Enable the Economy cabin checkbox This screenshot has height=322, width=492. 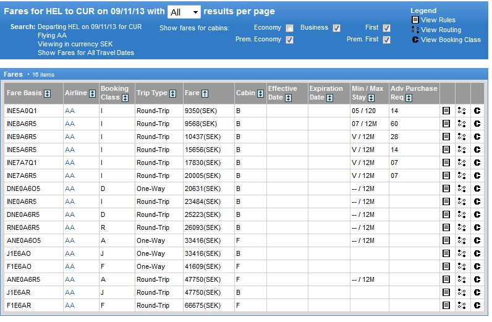[289, 28]
